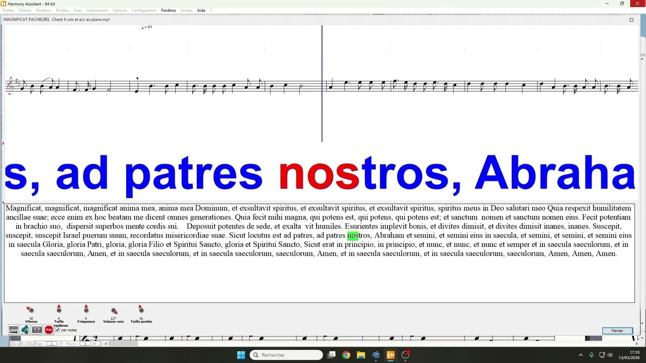Click the green speaker sound icon
The width and height of the screenshot is (646, 363).
pos(25,330)
